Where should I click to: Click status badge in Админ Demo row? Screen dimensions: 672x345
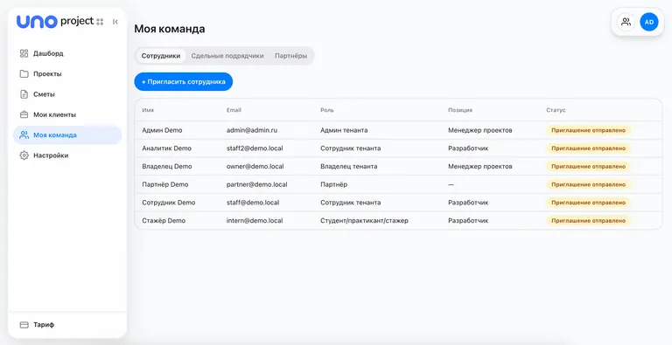coord(588,130)
